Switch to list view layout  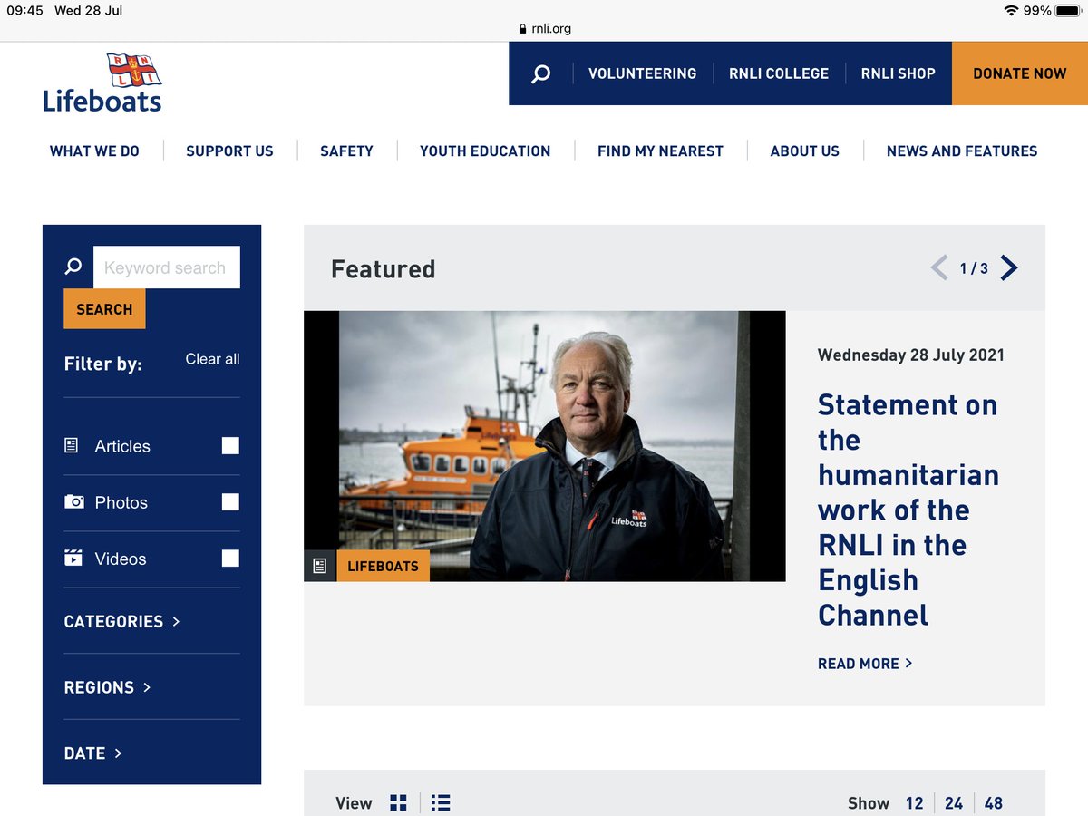coord(441,802)
